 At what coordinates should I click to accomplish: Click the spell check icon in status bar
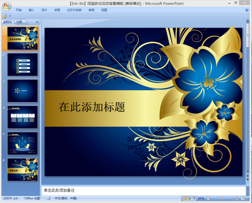[49, 198]
